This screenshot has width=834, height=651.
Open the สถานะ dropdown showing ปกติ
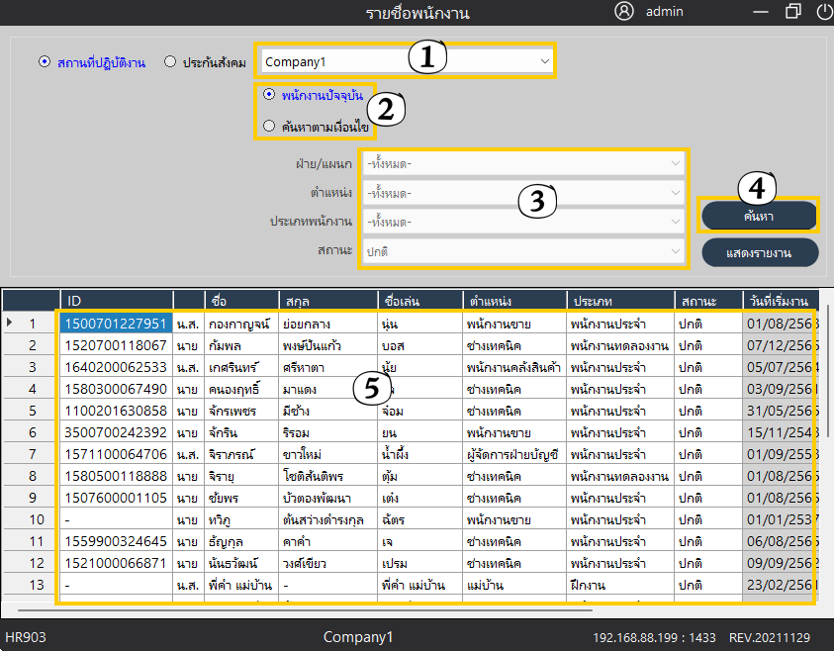tap(523, 251)
